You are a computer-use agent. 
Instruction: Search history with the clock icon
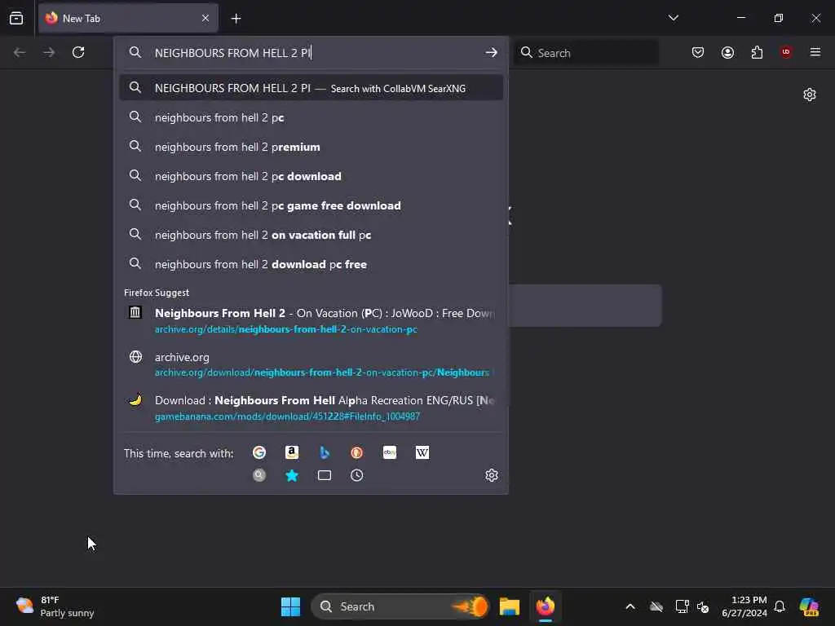coord(357,475)
